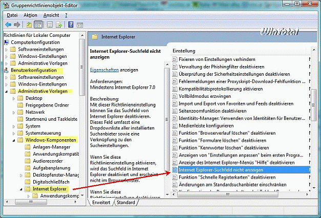Toggle the console tree pane icon

[38, 25]
